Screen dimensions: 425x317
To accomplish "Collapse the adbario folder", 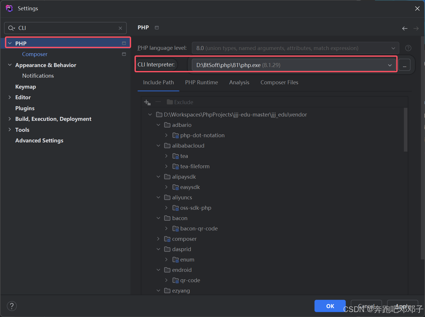I will click(158, 125).
